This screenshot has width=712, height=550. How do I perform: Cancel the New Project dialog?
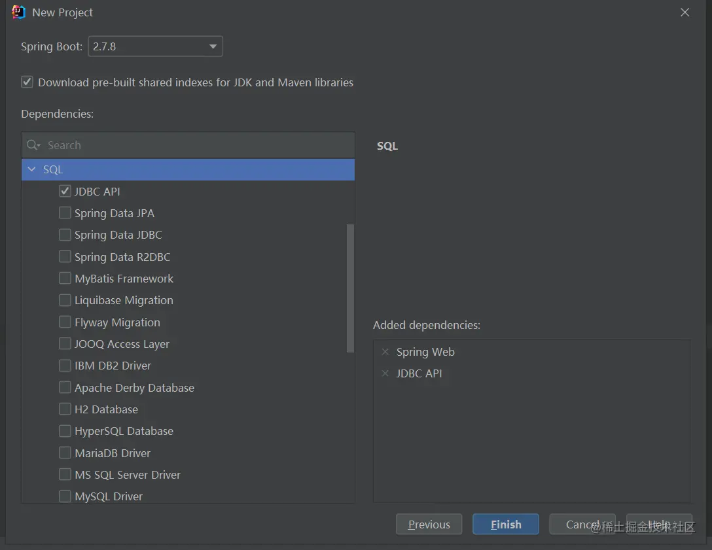point(582,524)
